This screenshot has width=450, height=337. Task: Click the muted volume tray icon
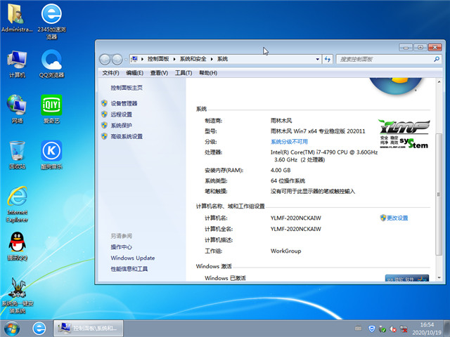[393, 329]
